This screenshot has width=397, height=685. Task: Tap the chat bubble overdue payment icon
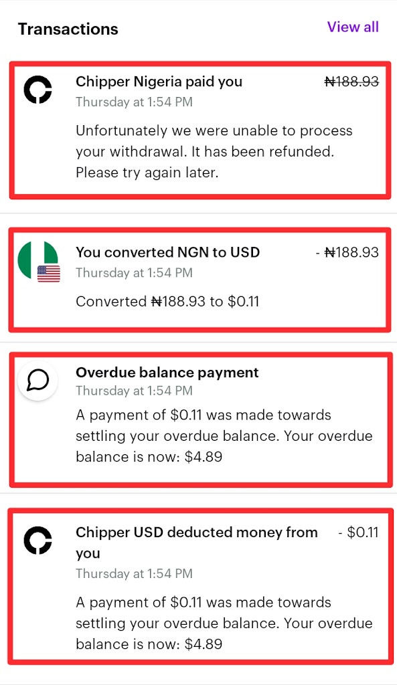37,381
